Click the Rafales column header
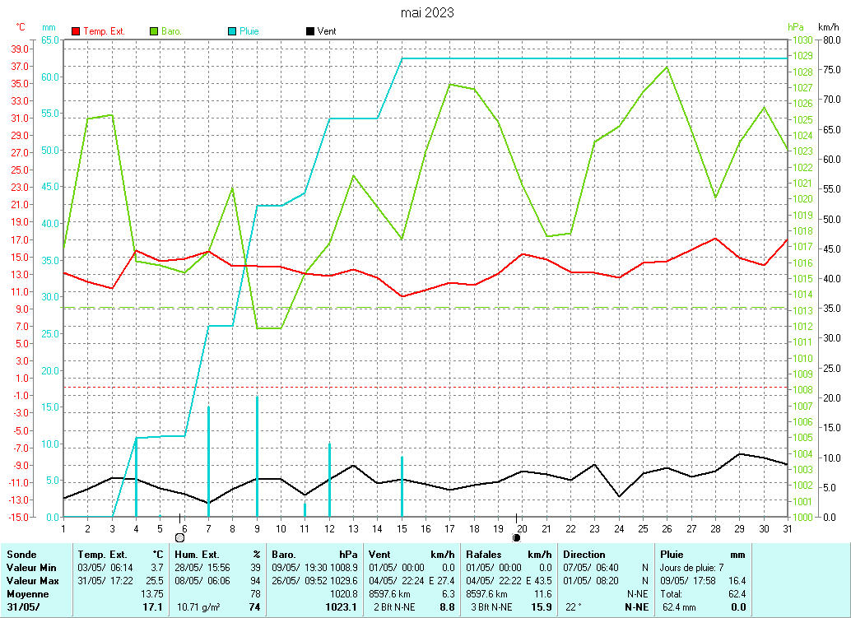 pyautogui.click(x=484, y=555)
